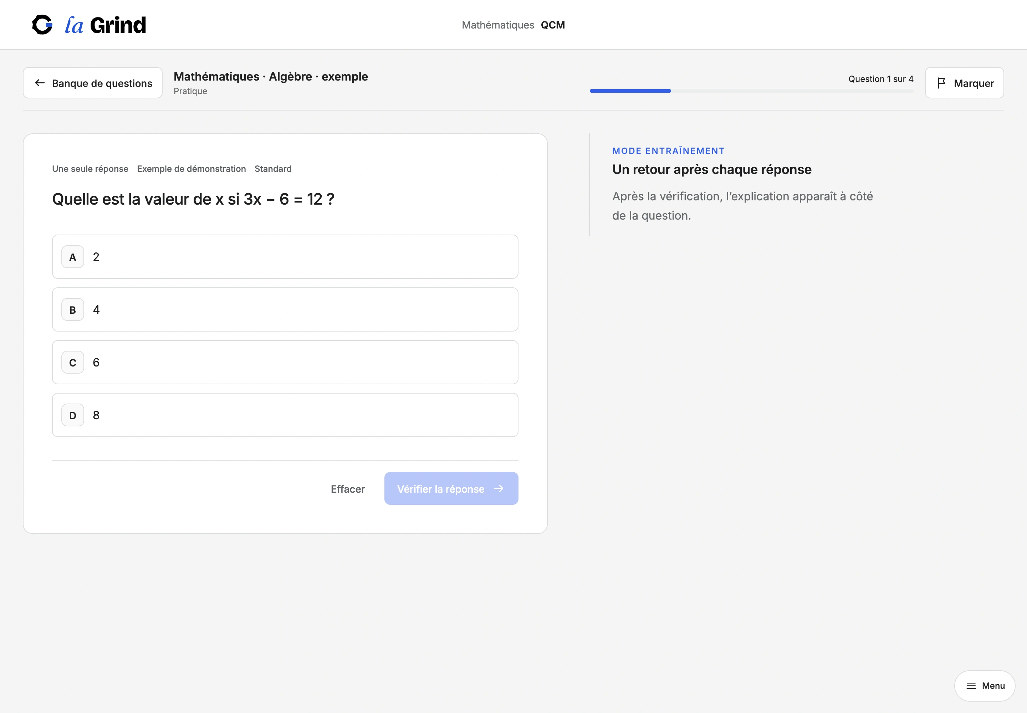Select answer option B with value 4
Viewport: 1027px width, 713px height.
coord(285,309)
